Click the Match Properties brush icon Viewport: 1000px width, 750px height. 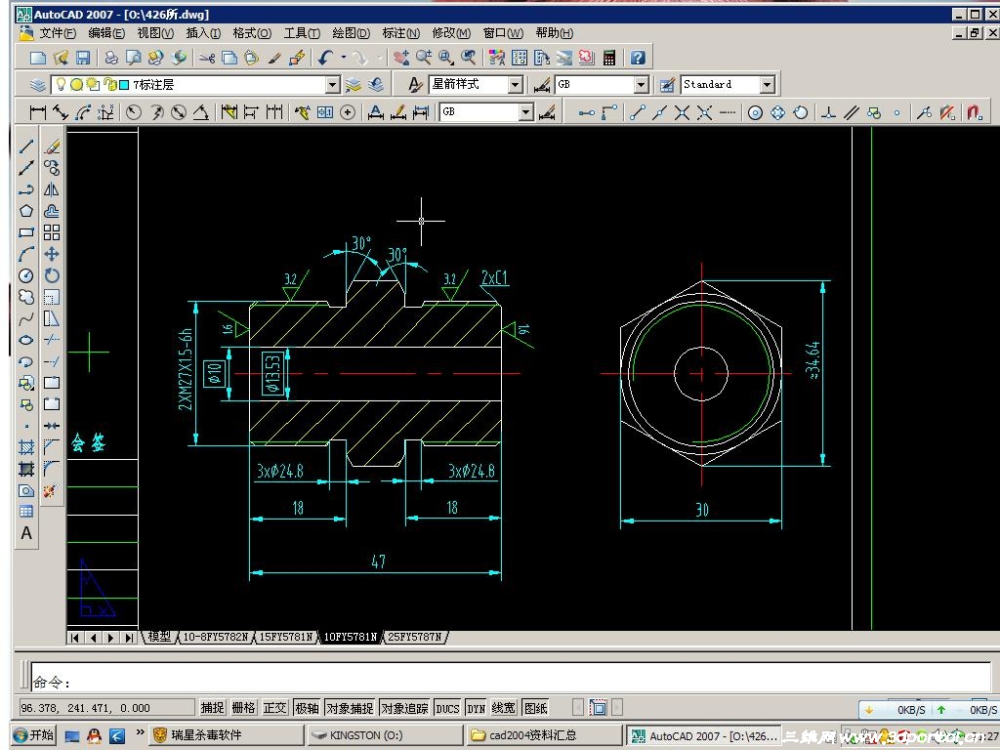click(x=274, y=58)
